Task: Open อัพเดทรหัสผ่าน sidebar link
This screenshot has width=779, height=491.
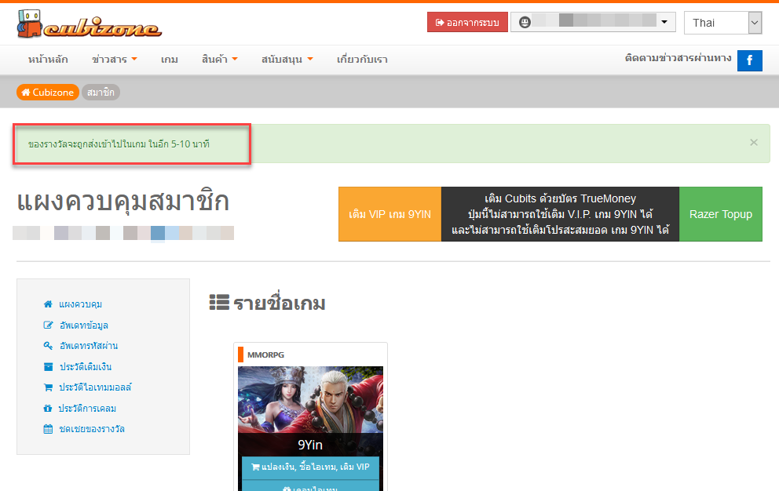Action: coord(89,346)
